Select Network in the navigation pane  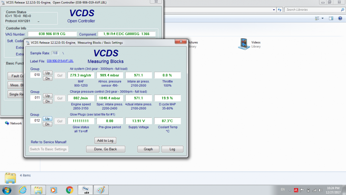click(x=16, y=123)
